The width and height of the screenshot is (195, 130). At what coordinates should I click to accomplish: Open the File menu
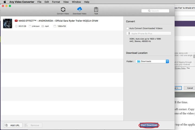pyautogui.click(x=40, y=2)
